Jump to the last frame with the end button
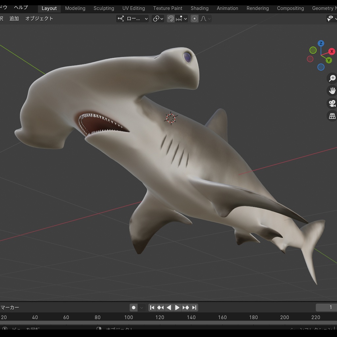This screenshot has width=337, height=337. click(194, 307)
